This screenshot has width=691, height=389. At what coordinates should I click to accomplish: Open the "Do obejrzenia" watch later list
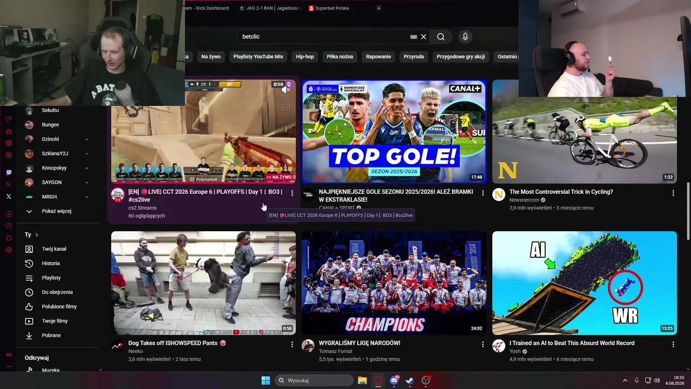click(x=57, y=292)
